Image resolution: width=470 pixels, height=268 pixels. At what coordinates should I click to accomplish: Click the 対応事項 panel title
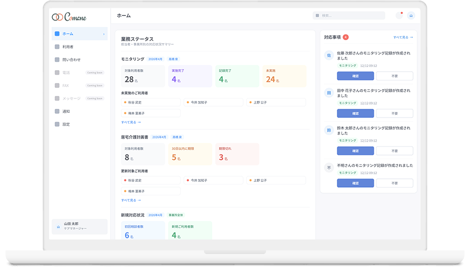click(x=332, y=37)
